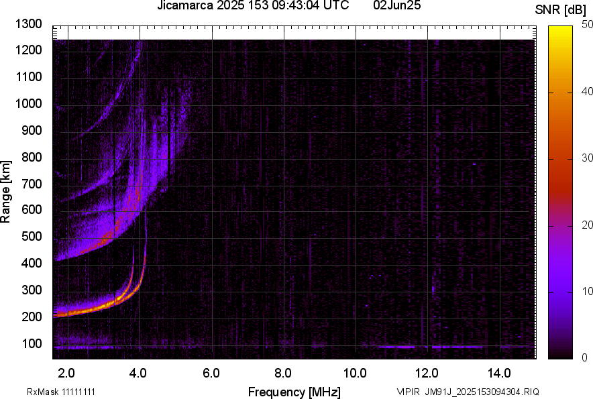
Task: Click the range tick label '200'
Action: [x=32, y=317]
